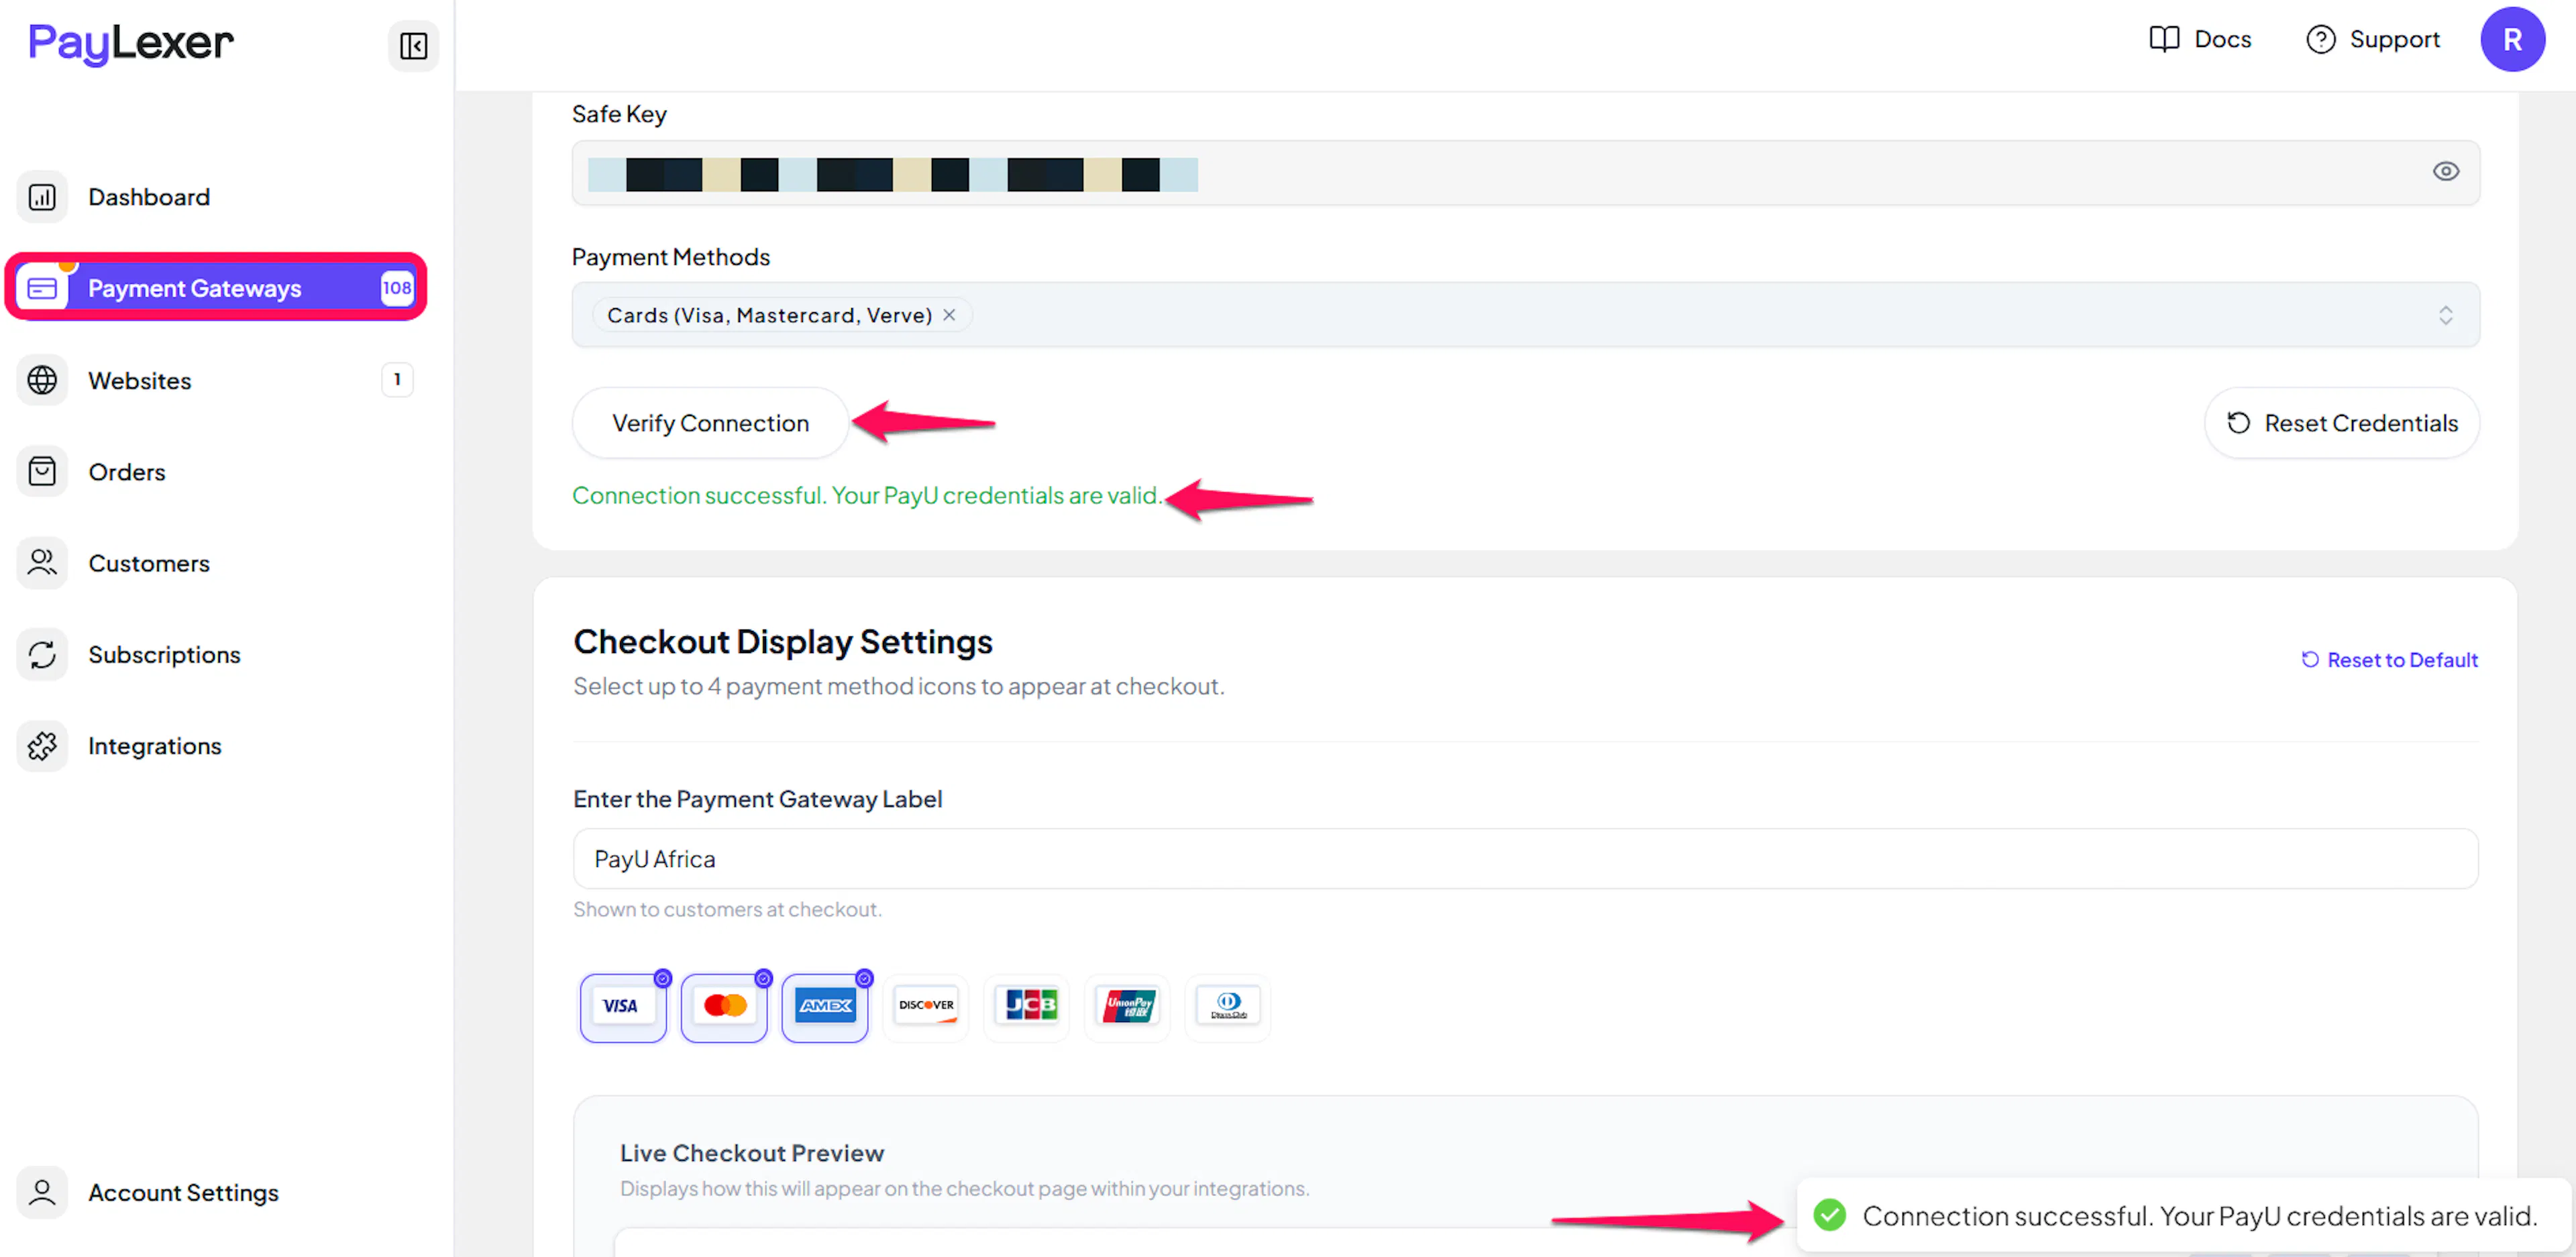Click the Safe Key input field
This screenshot has width=2576, height=1257.
[x=1525, y=173]
